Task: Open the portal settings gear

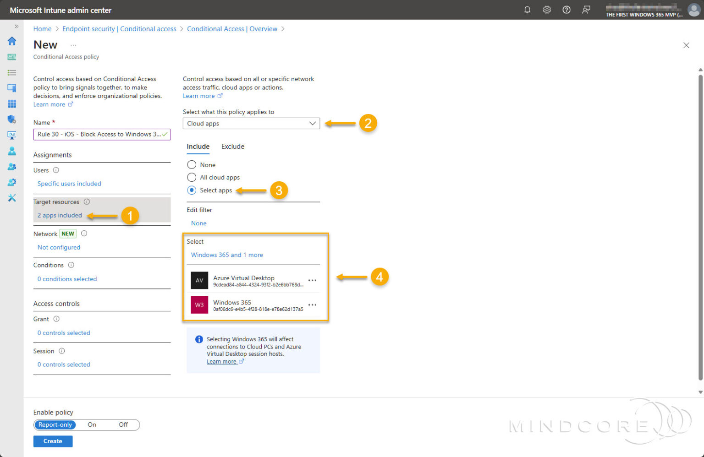Action: pyautogui.click(x=547, y=9)
